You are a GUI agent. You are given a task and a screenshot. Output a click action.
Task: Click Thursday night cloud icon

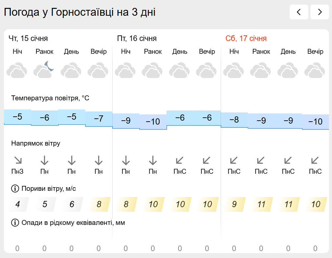17,70
